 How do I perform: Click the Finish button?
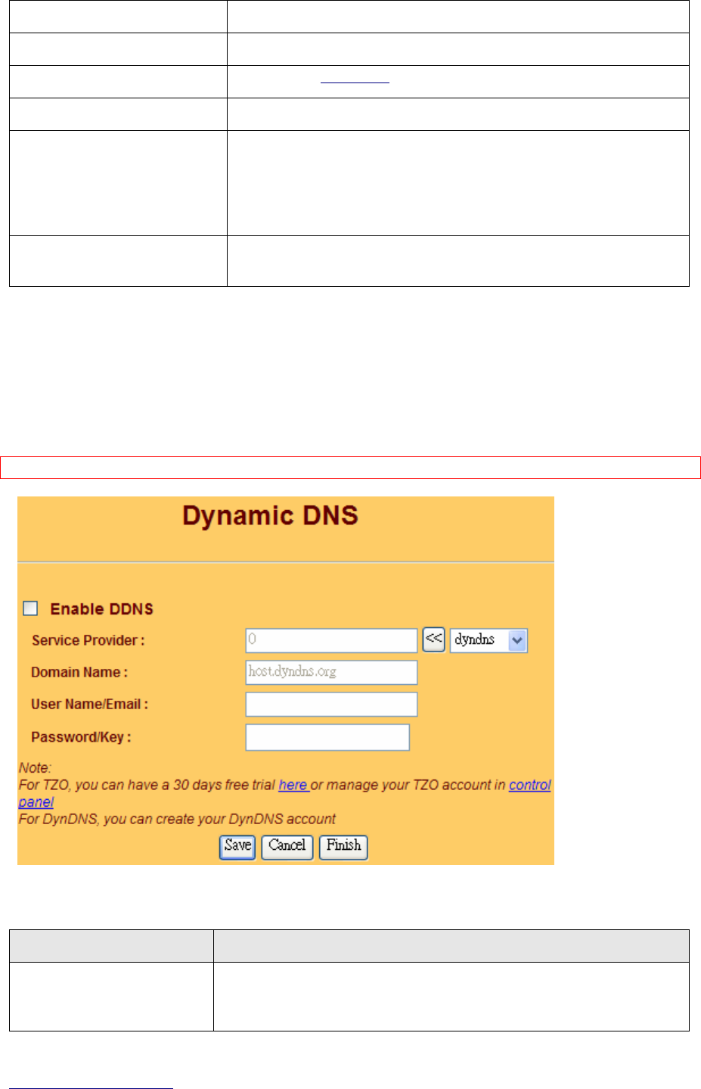[343, 846]
